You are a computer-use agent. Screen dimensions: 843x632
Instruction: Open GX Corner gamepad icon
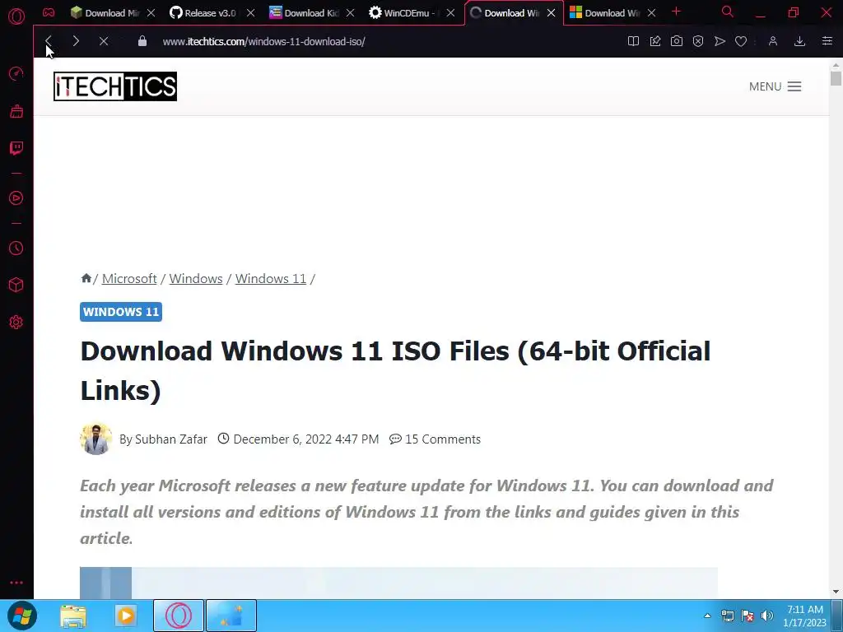click(49, 12)
